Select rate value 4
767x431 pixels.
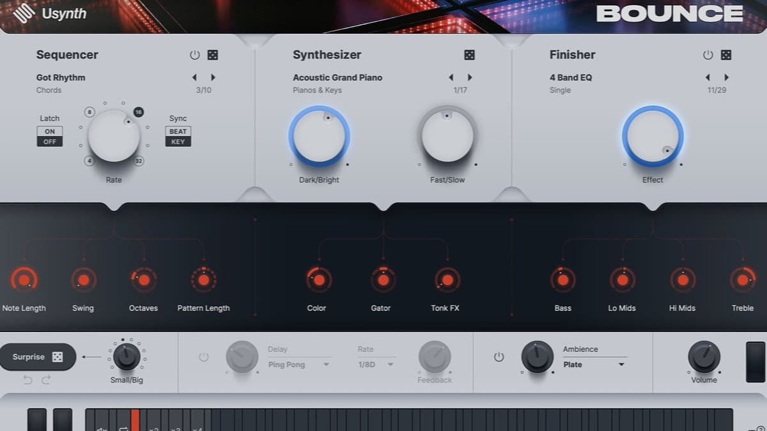coord(89,161)
